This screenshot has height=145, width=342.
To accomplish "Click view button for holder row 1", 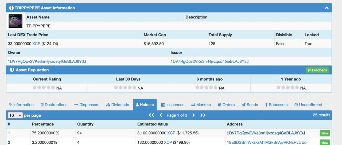I will tap(325, 133).
